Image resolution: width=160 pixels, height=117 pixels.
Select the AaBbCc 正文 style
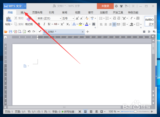[x=149, y=21]
